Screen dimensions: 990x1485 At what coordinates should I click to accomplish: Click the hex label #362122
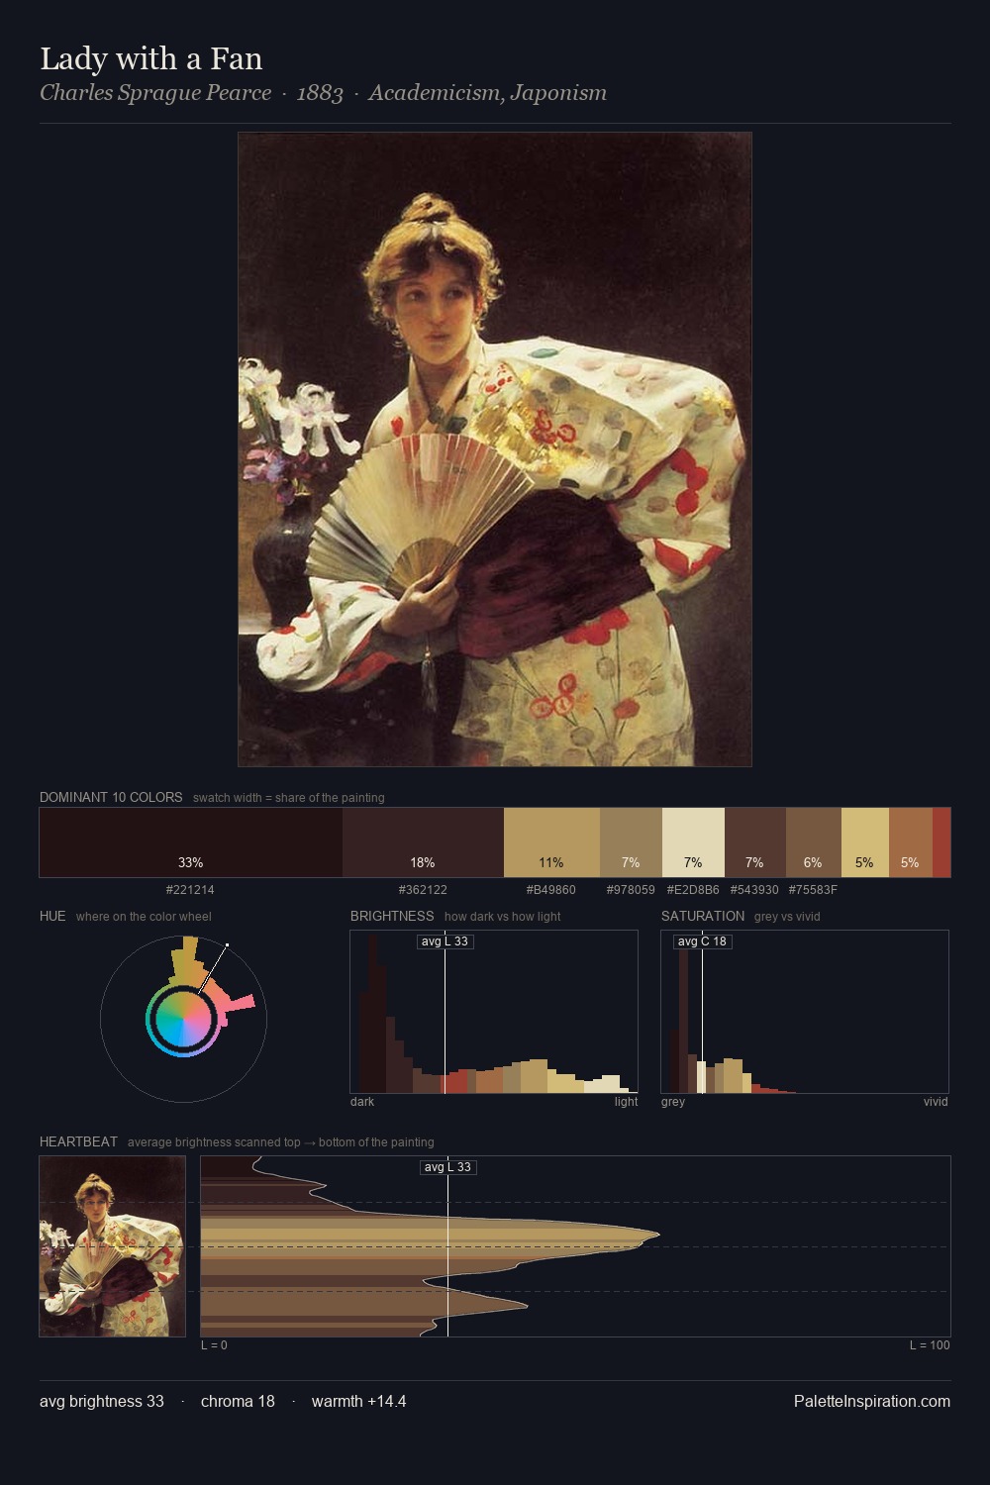[423, 890]
